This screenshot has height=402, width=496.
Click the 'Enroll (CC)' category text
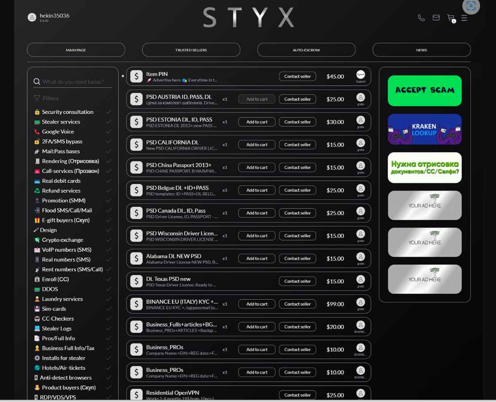tap(55, 279)
